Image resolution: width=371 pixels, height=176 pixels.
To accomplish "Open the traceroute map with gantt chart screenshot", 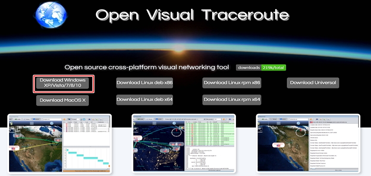I will [60, 143].
